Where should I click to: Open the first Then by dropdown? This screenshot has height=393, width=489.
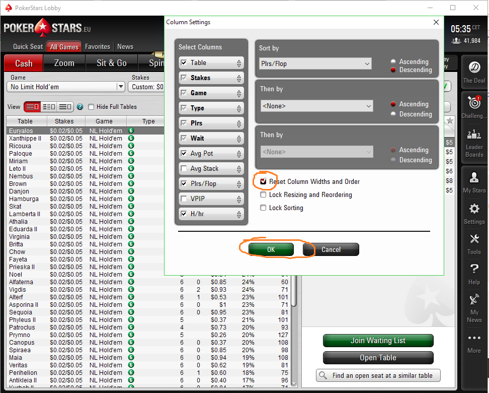(316, 106)
